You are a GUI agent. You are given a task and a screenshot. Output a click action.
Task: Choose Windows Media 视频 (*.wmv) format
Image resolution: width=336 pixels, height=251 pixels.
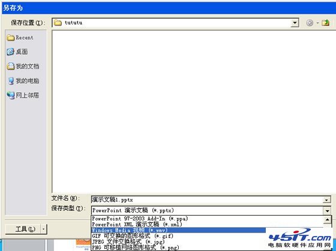(179, 230)
